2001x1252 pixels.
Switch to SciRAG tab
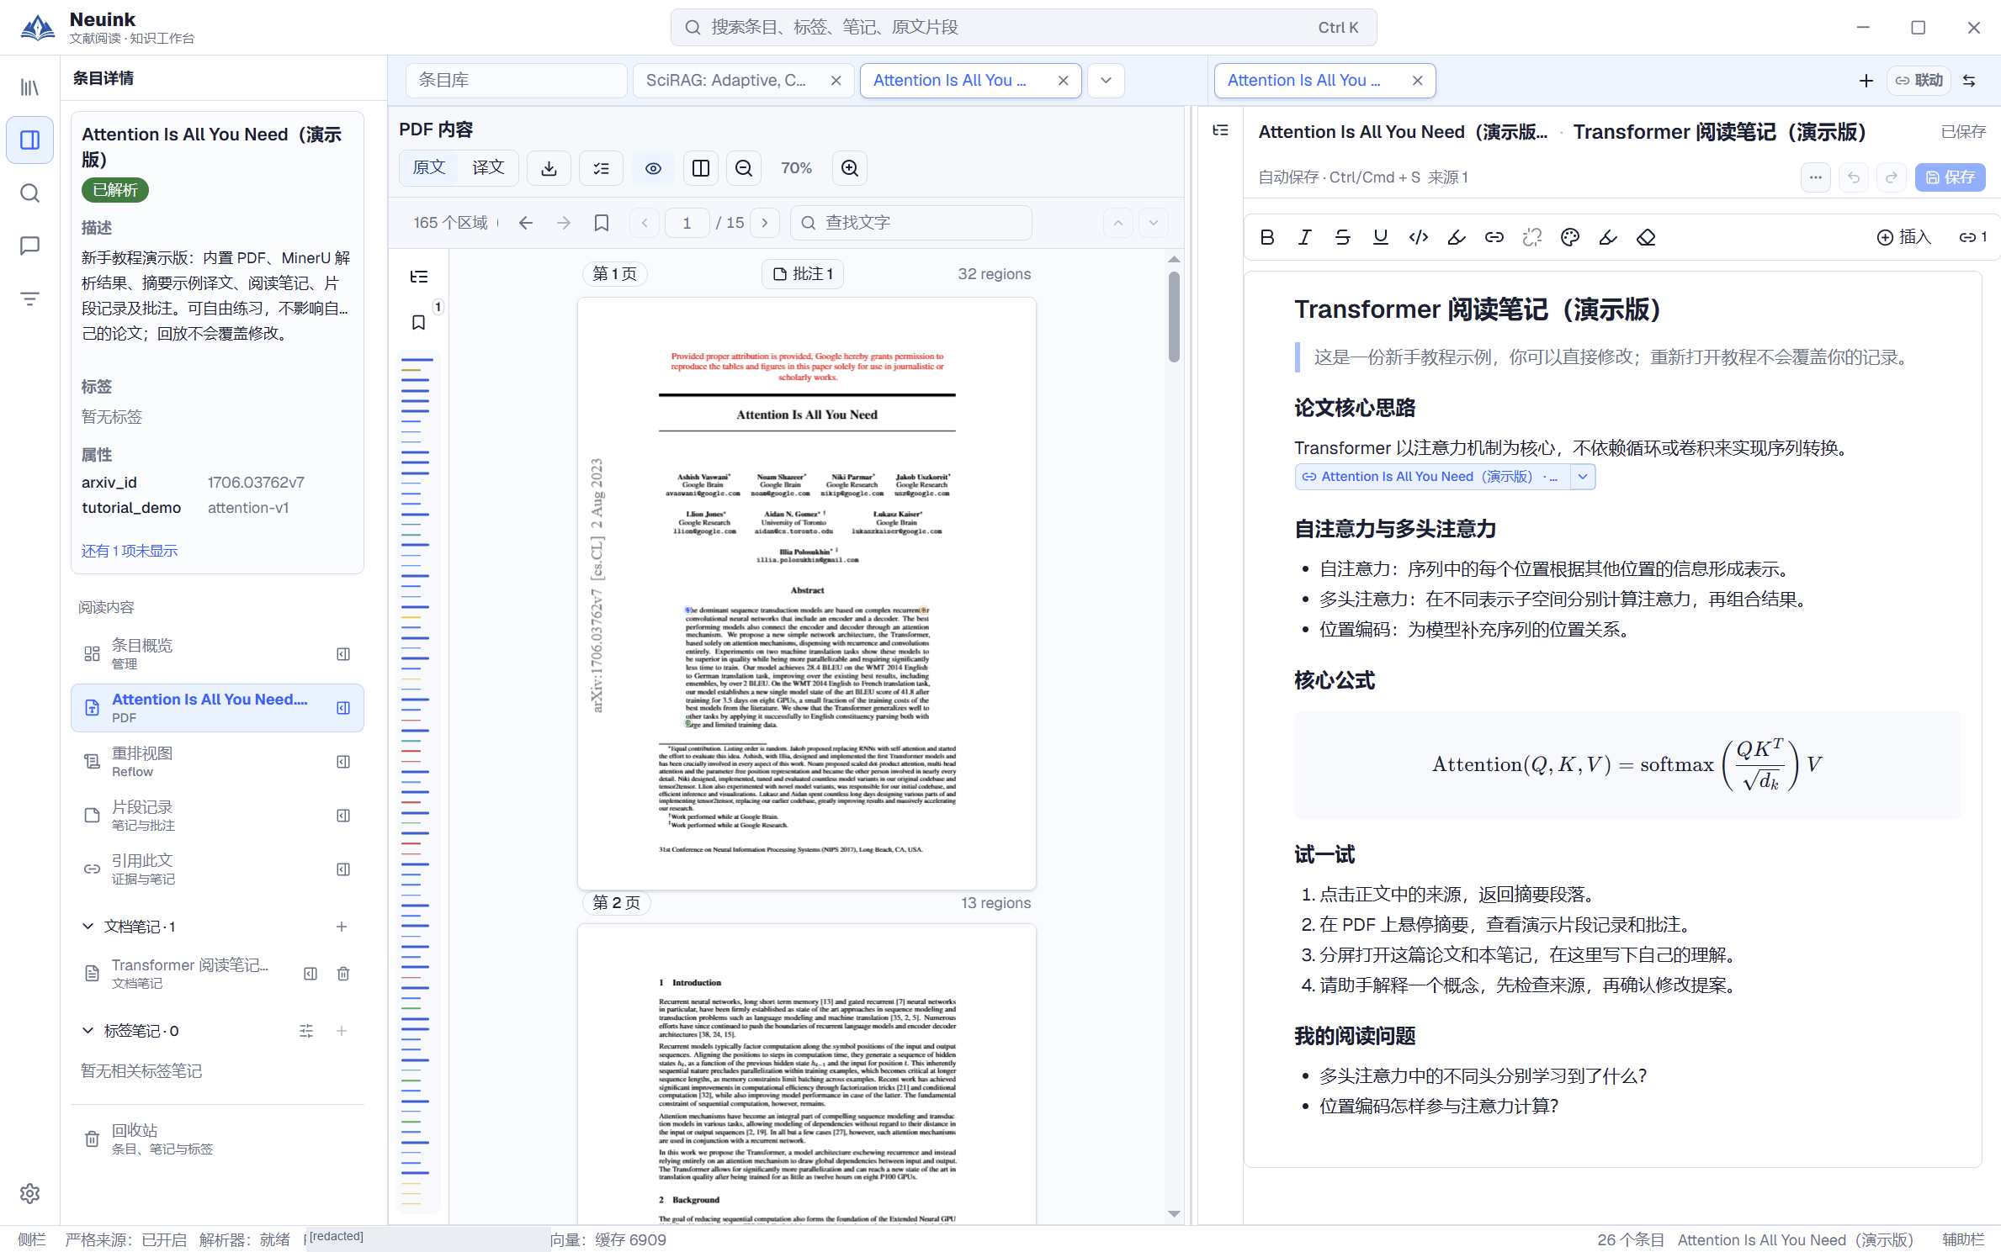[726, 81]
